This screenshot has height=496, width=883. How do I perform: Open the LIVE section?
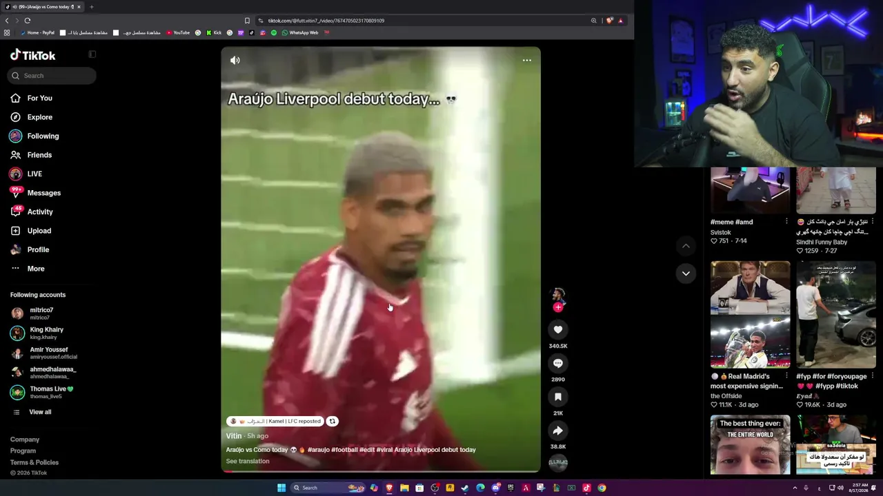click(34, 174)
